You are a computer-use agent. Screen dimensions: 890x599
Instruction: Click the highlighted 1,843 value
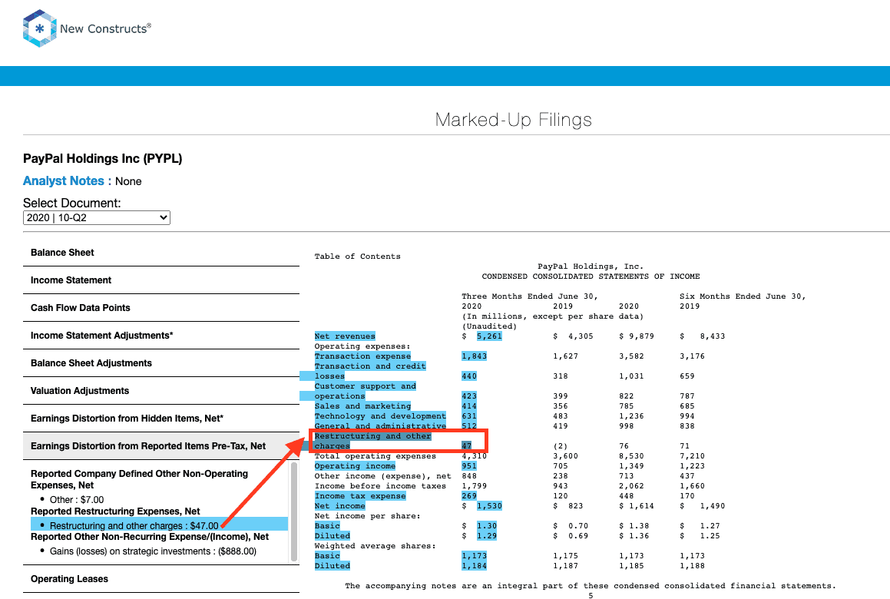pyautogui.click(x=474, y=356)
